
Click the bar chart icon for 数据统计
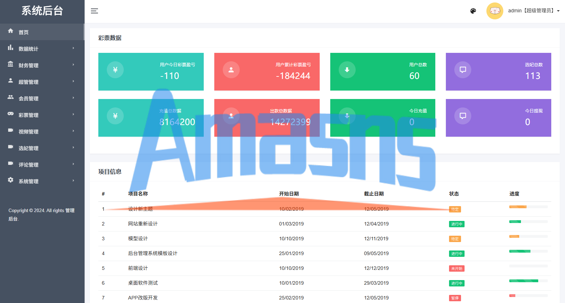(x=11, y=48)
